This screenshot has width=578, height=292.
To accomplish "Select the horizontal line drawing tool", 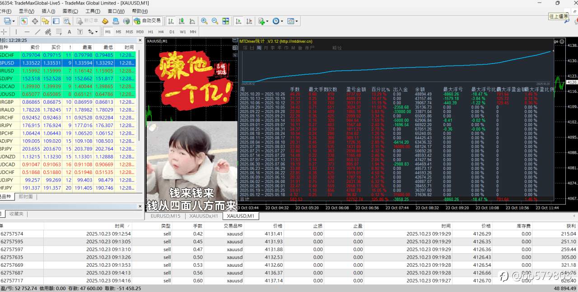I will pos(27,32).
